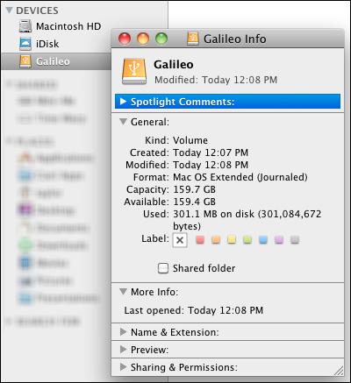The width and height of the screenshot is (351, 383).
Task: Minimize the Galileo Info window
Action: pyautogui.click(x=143, y=39)
